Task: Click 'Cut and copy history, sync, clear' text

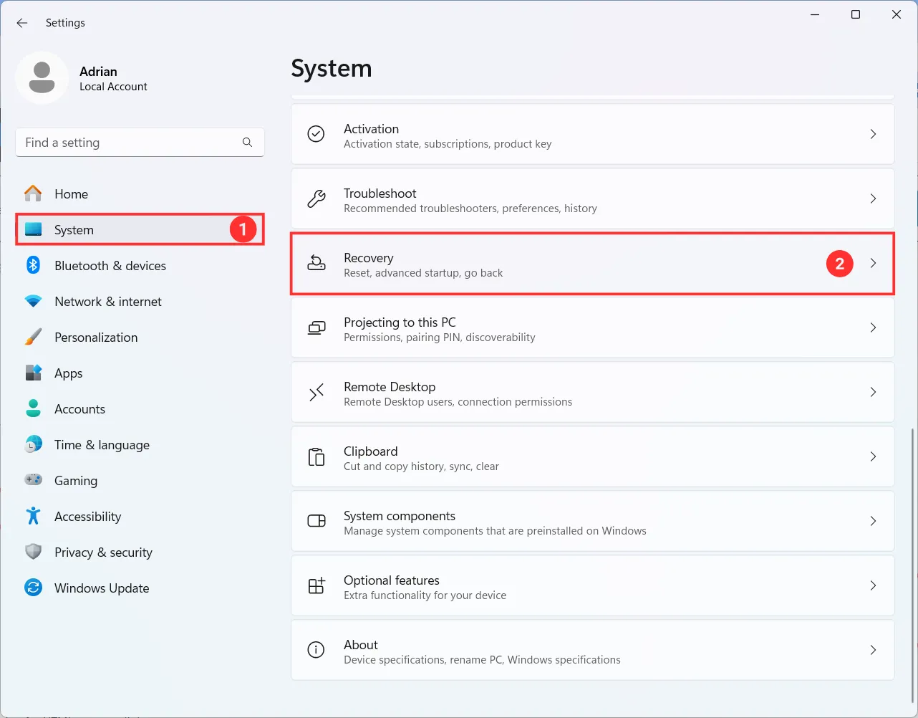Action: (421, 466)
